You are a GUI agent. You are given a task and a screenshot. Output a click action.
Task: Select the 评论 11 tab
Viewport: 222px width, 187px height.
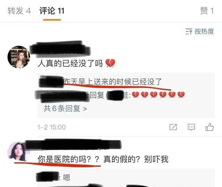coord(52,11)
